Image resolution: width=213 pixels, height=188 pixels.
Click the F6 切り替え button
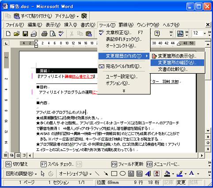17,164
